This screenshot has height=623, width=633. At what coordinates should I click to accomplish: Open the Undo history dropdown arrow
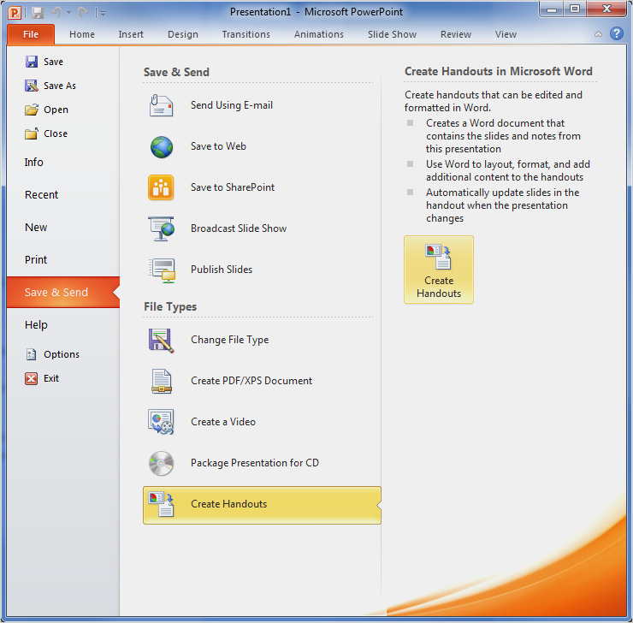[x=68, y=13]
